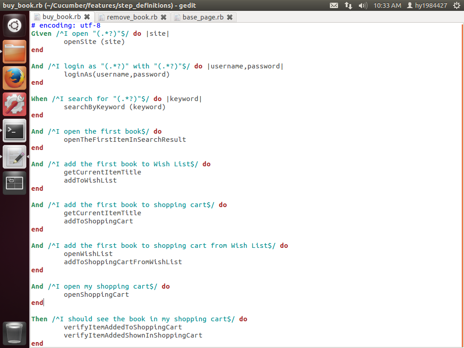Click the 'addToWishList' line

(x=90, y=180)
